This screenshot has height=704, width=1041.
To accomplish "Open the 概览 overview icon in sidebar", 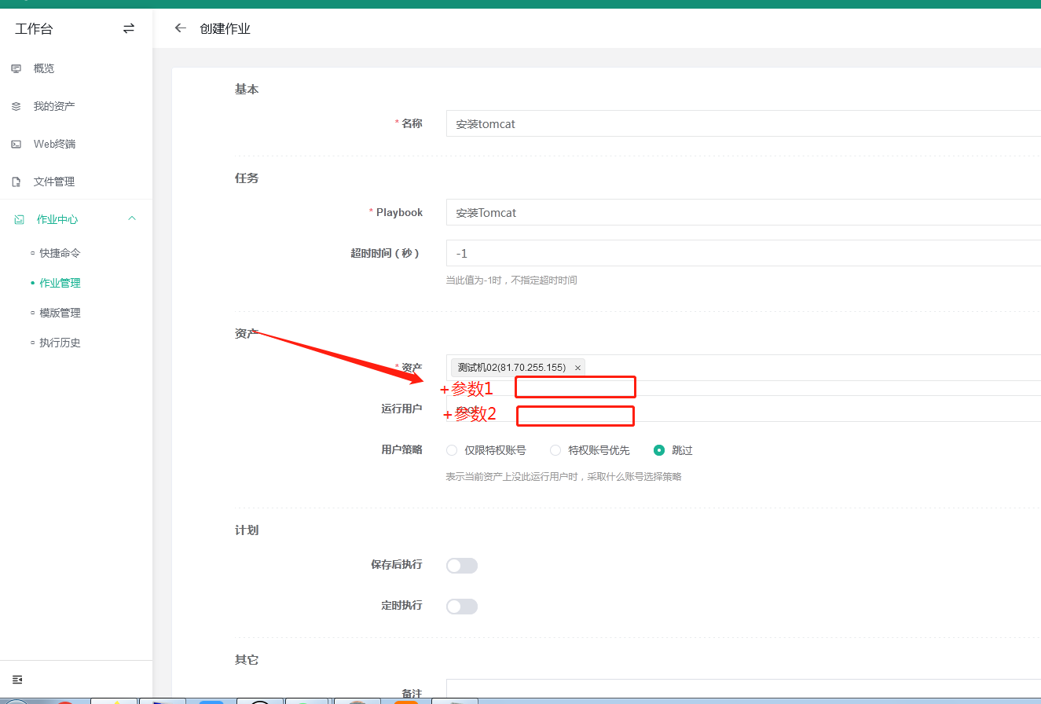I will [x=16, y=68].
